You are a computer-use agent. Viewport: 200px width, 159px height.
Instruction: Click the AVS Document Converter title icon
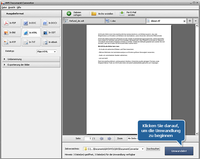tap(3, 3)
